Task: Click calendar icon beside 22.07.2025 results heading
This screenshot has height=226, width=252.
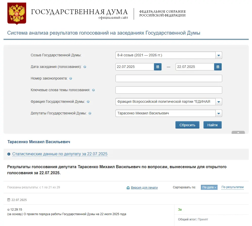Action: pos(9,200)
